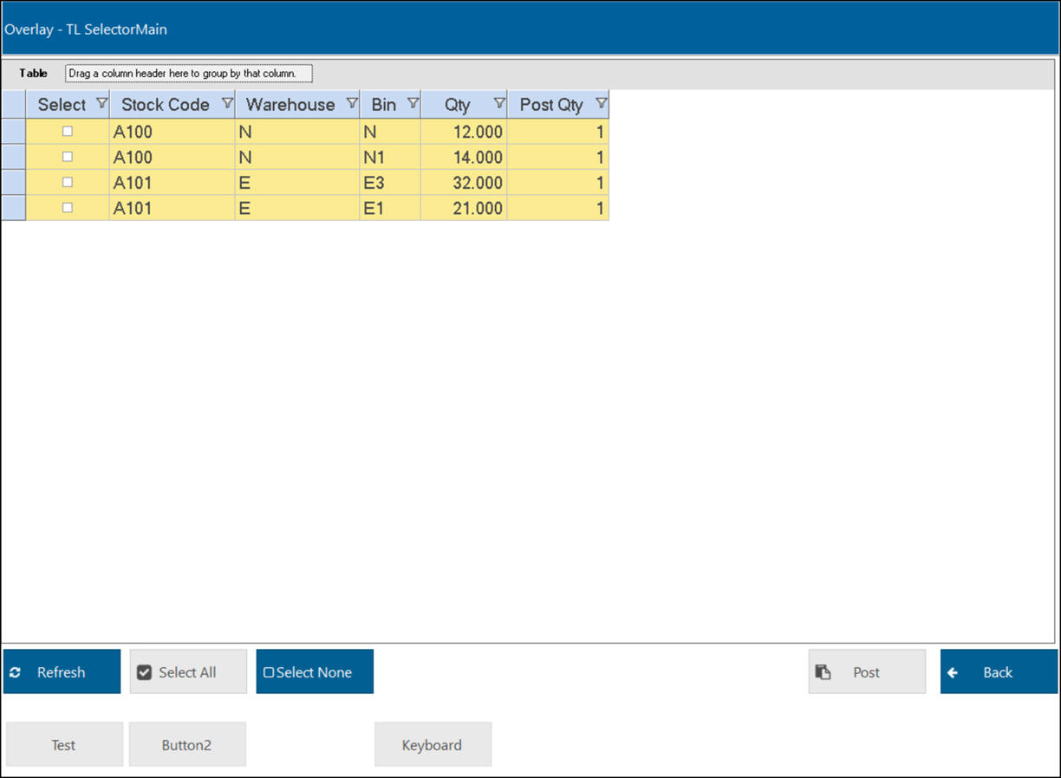This screenshot has width=1061, height=778.
Task: Click the Select None button
Action: 315,671
